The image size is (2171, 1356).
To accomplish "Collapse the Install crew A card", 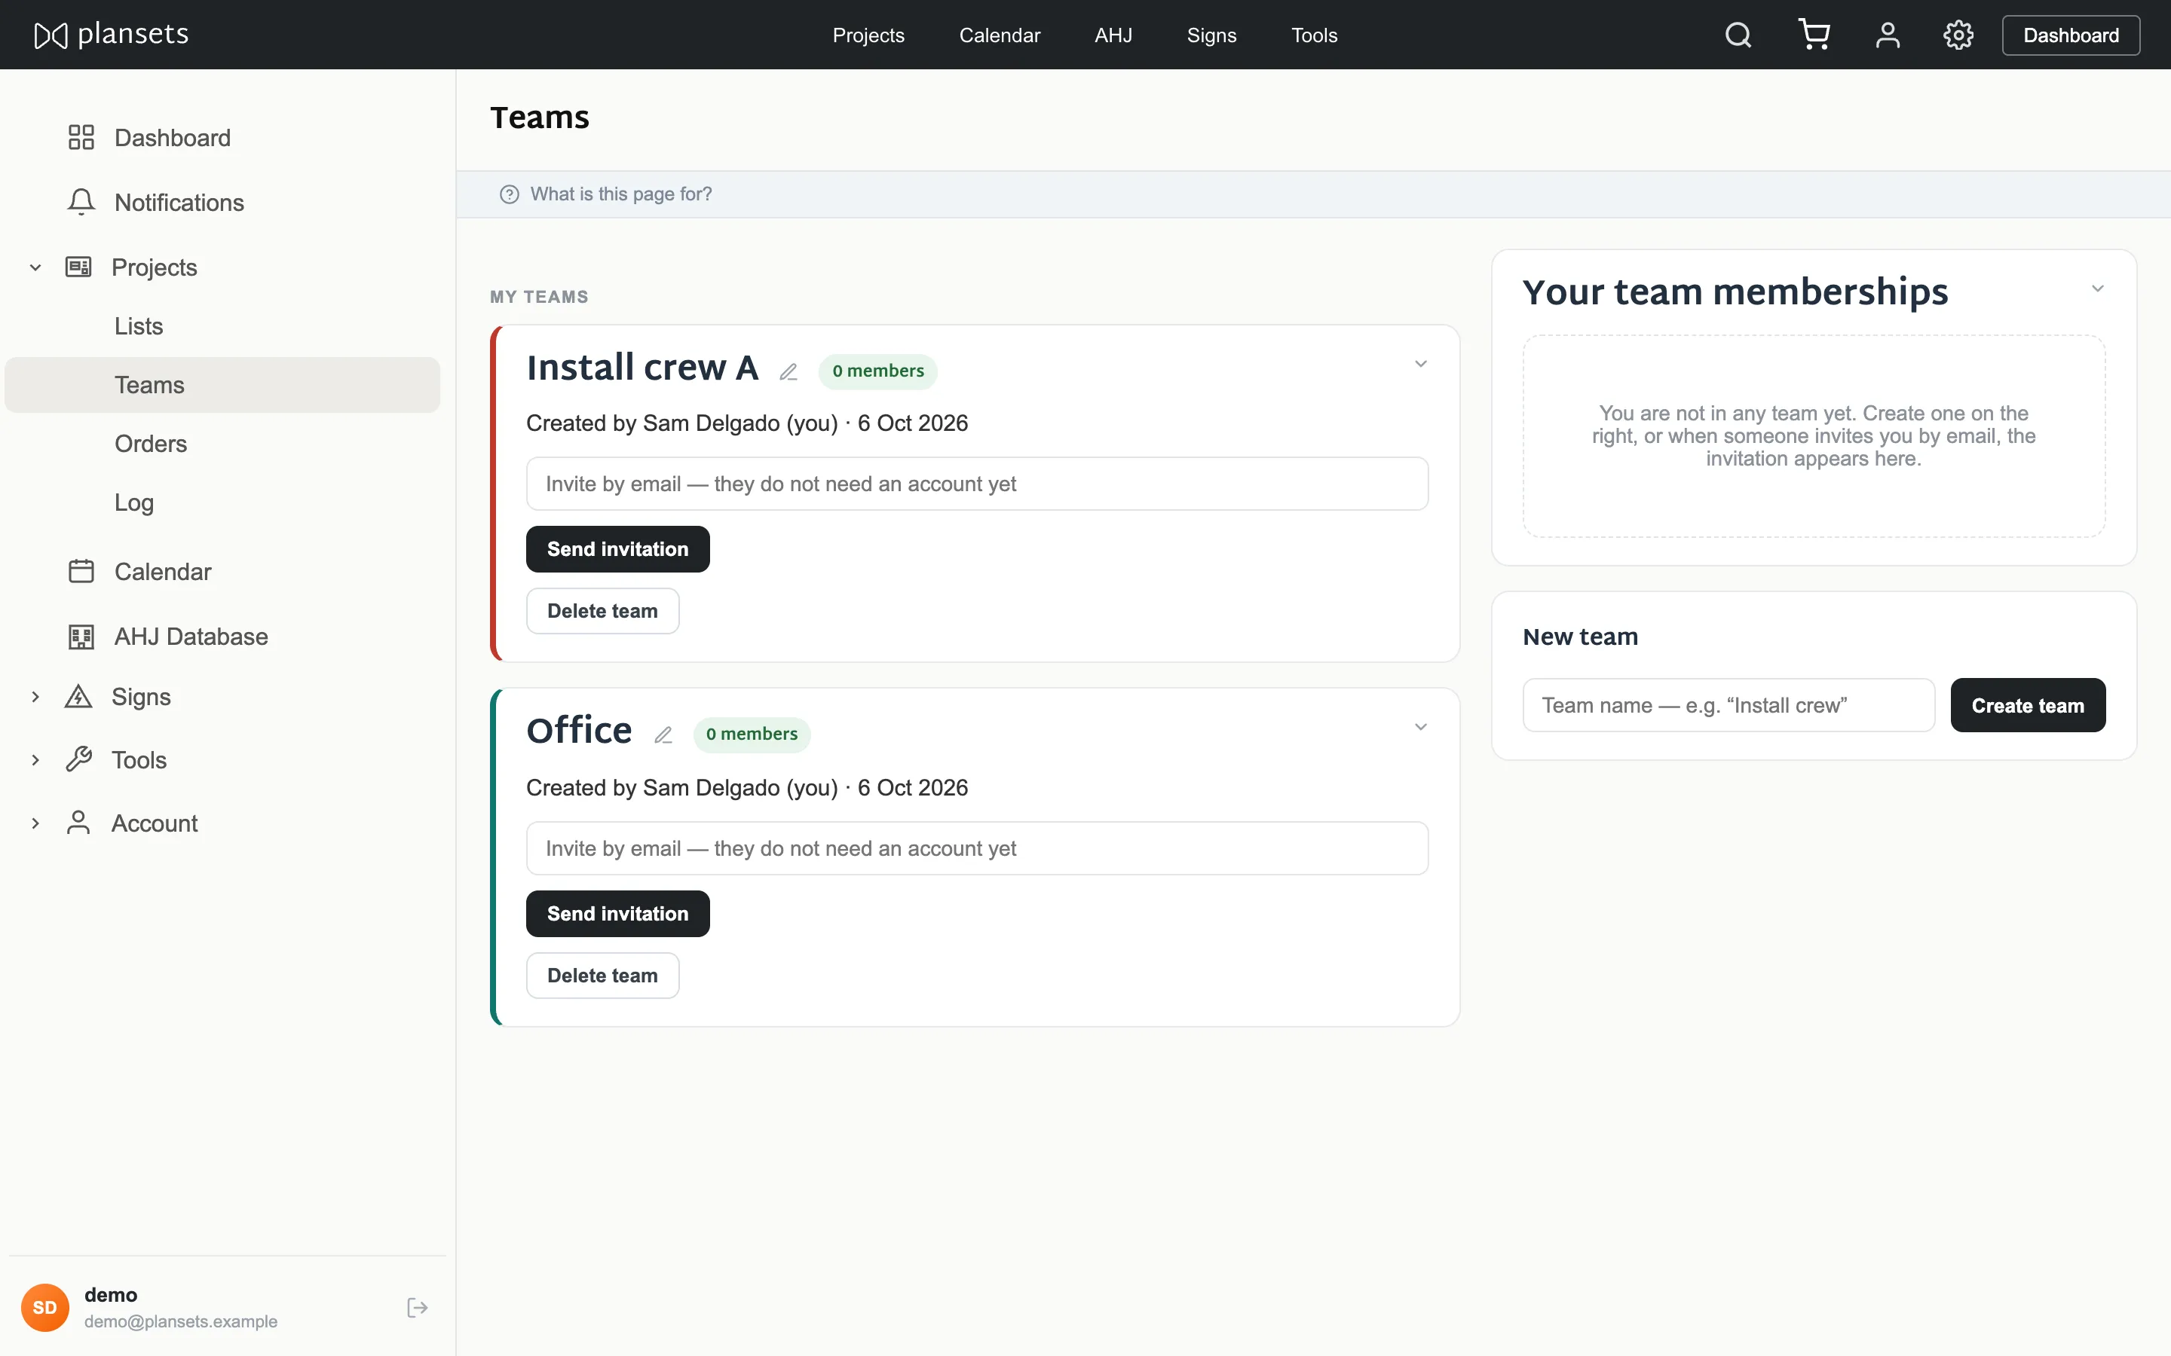I will [1421, 364].
